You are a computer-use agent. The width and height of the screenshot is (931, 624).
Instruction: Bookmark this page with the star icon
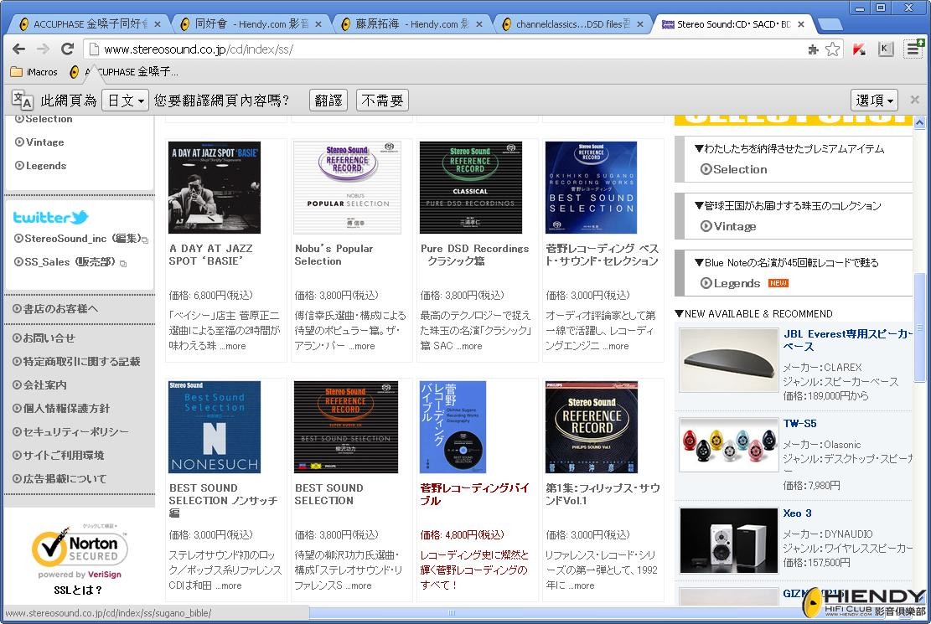coord(832,49)
